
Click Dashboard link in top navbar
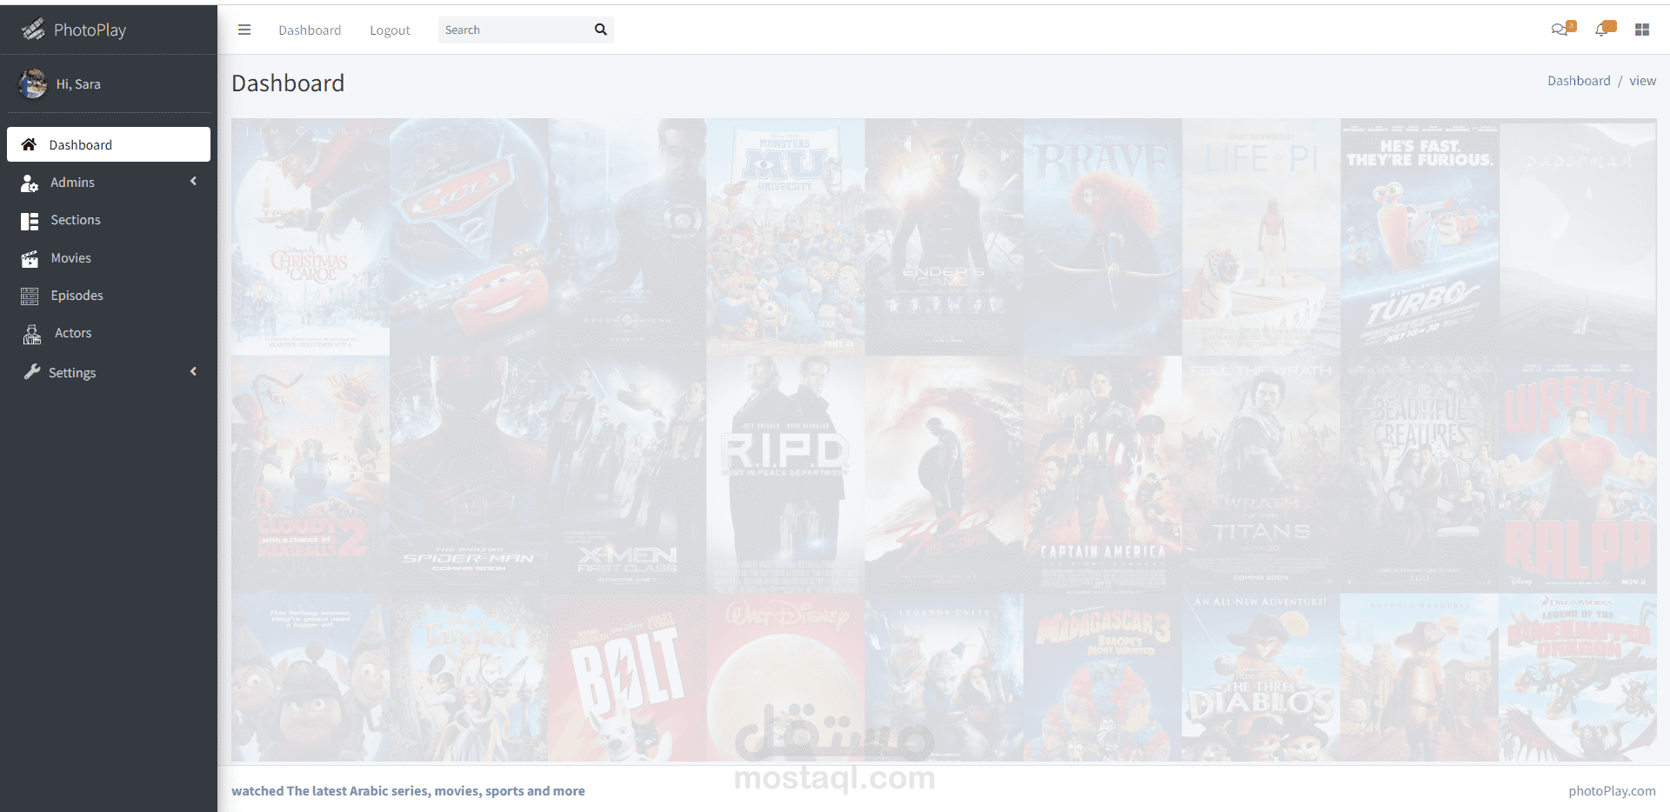(310, 30)
